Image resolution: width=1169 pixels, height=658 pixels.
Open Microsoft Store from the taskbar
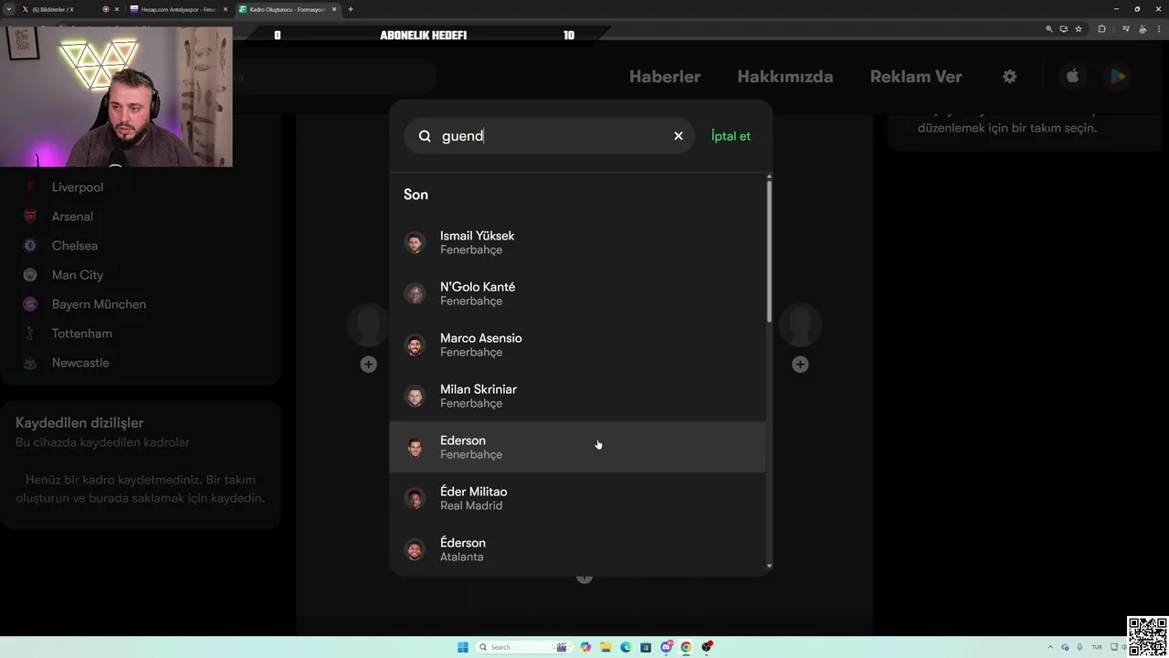(646, 647)
